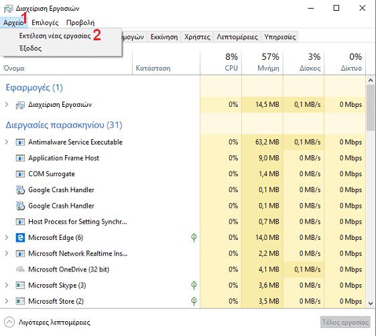Click the 63,2 MB memory value
The height and width of the screenshot is (336, 376).
click(267, 142)
